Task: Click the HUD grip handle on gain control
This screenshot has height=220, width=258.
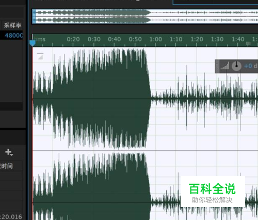Action: (217, 66)
